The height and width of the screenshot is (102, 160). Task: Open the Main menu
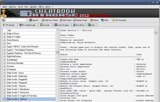(x=5, y=7)
